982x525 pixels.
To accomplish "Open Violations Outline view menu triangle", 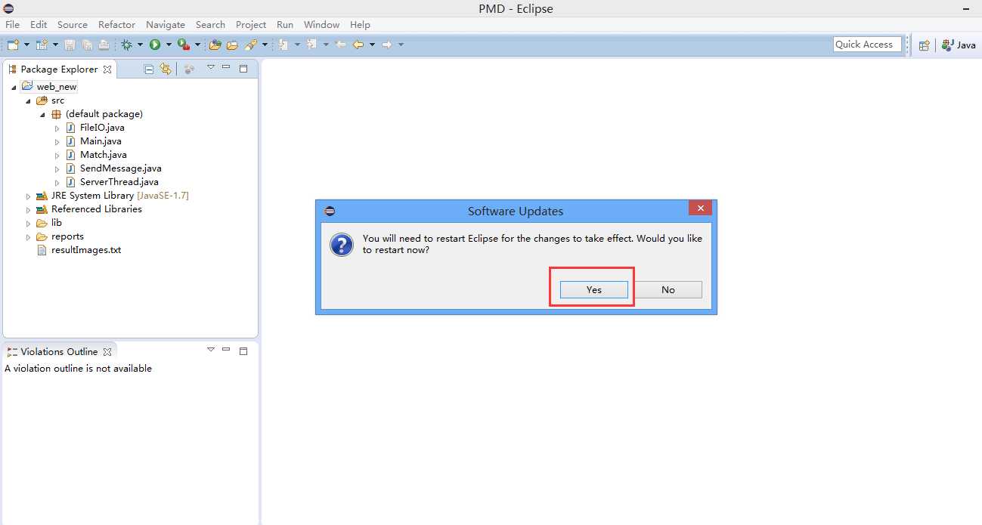I will click(211, 350).
